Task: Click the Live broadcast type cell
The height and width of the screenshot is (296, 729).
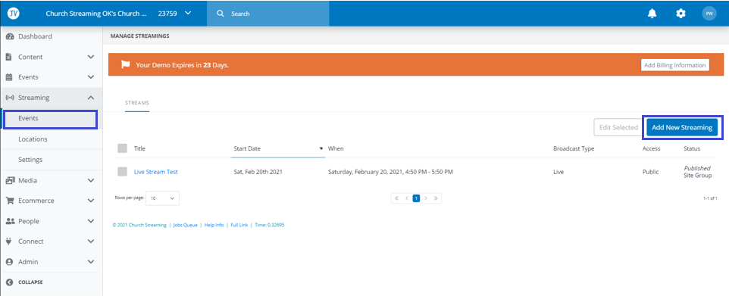Action: (x=558, y=171)
